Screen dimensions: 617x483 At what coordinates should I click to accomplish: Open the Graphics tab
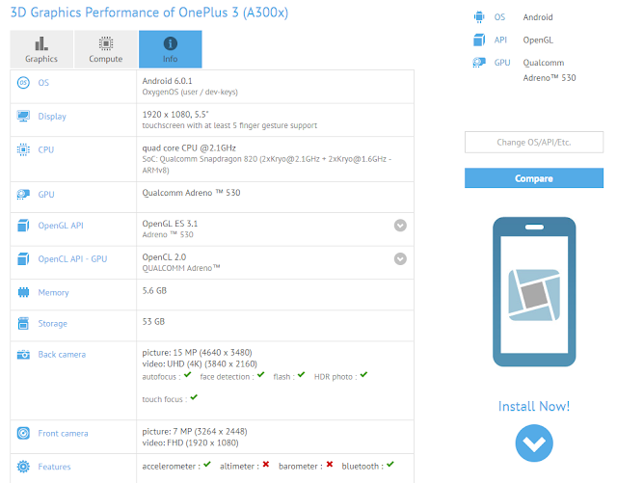(41, 49)
